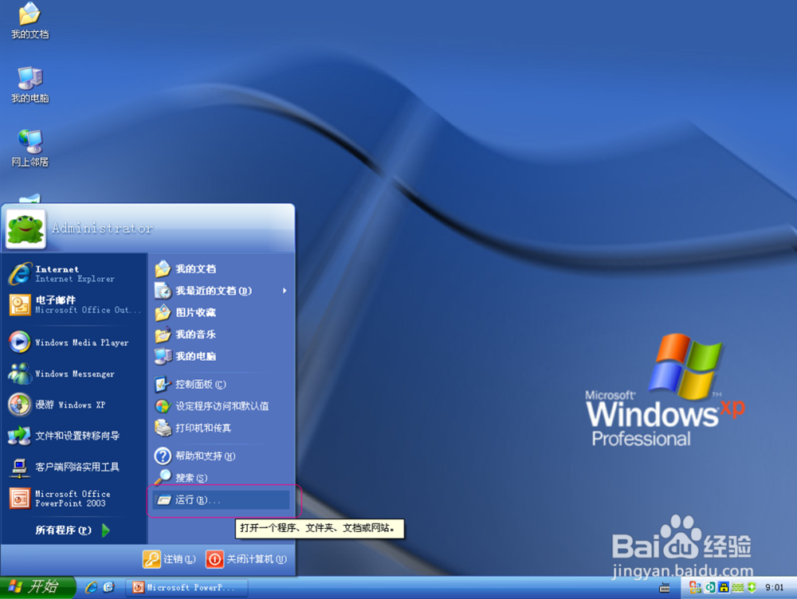
Task: Launch Internet Explorer quick launch icon
Action: (92, 587)
